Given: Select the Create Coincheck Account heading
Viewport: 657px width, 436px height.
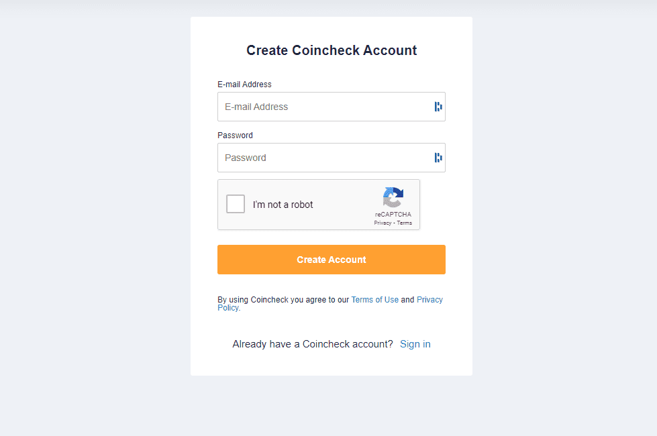Looking at the screenshot, I should pyautogui.click(x=331, y=50).
